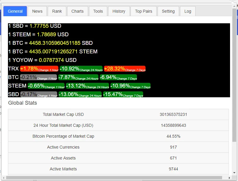Click the horizontal scrollbar thumb

[x=114, y=178]
